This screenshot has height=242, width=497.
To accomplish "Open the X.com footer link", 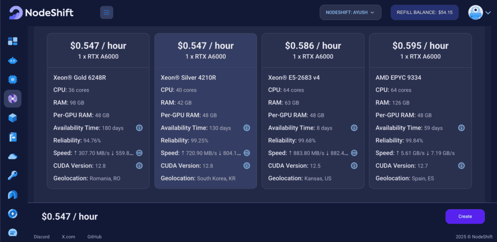I will [x=68, y=237].
